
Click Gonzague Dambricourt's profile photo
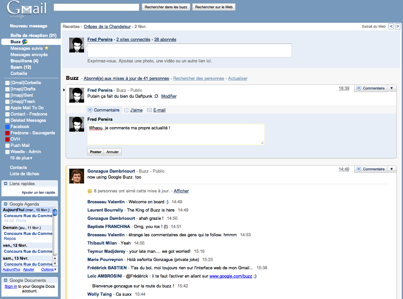coord(77,176)
